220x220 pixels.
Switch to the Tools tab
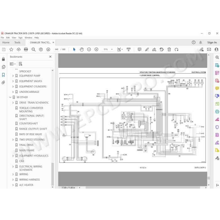tap(17, 42)
